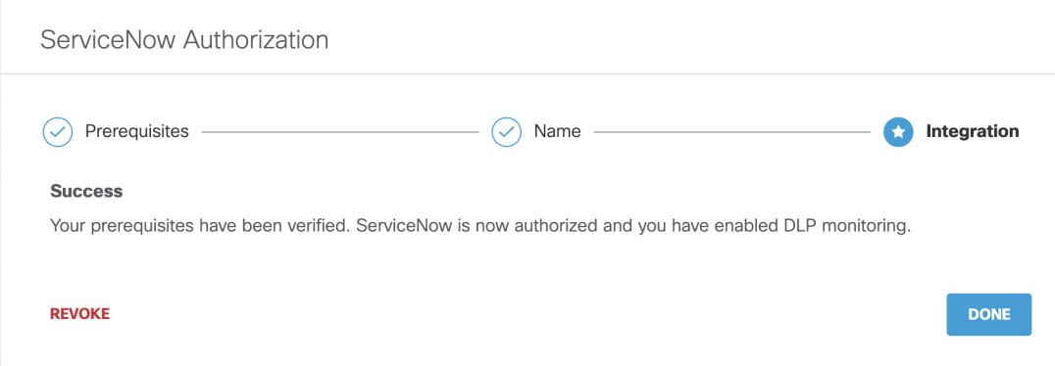The image size is (1055, 366).
Task: Click the Prerequisites step checkmark icon
Action: (x=58, y=132)
